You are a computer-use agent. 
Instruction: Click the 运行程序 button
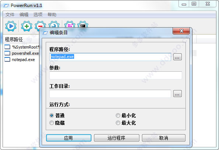[x=117, y=138]
